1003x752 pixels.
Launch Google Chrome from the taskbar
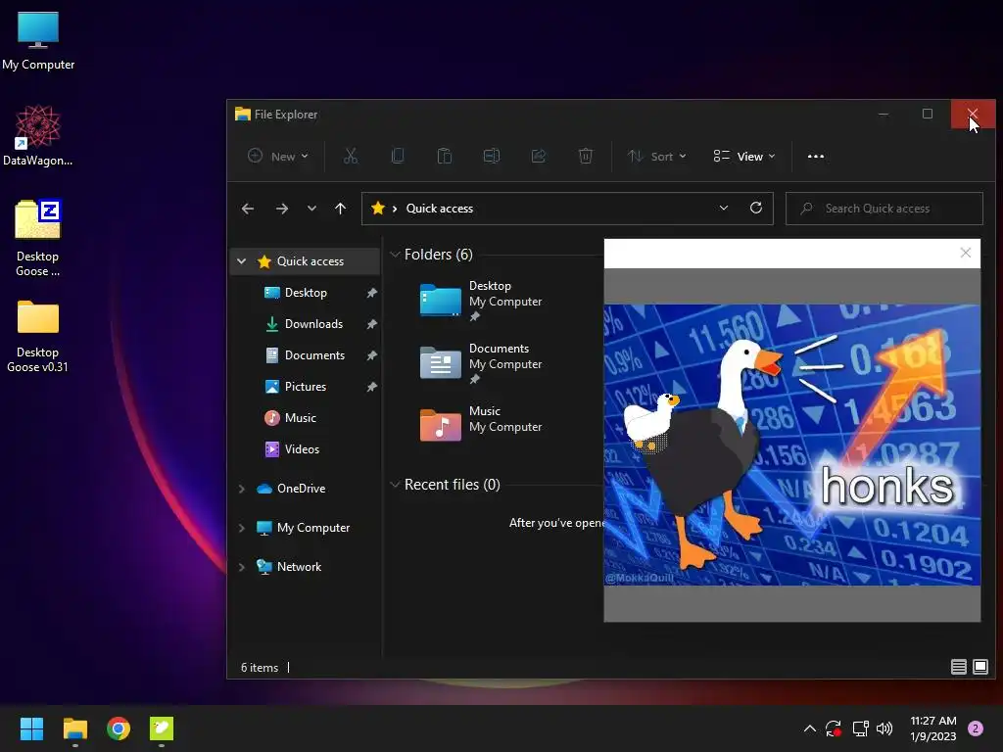click(119, 728)
